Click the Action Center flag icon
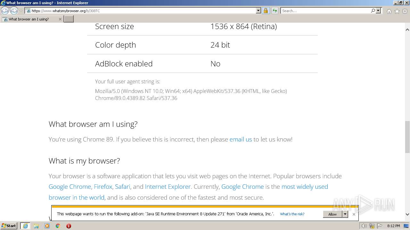The height and width of the screenshot is (230, 410). [380, 226]
